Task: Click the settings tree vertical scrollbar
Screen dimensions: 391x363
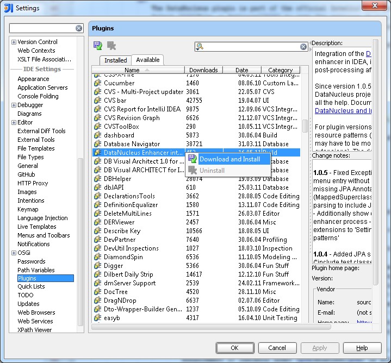Action: click(x=80, y=242)
